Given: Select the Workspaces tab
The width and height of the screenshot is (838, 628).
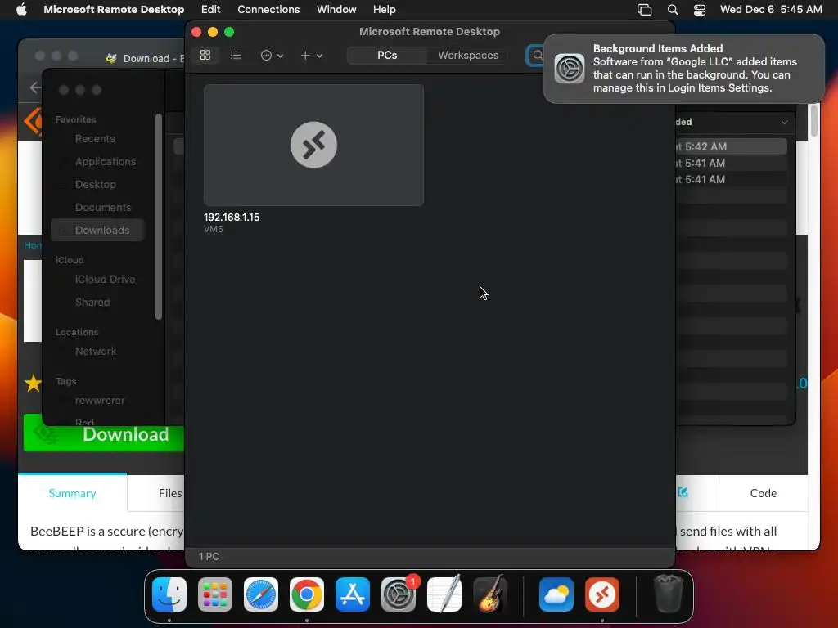Looking at the screenshot, I should point(468,55).
